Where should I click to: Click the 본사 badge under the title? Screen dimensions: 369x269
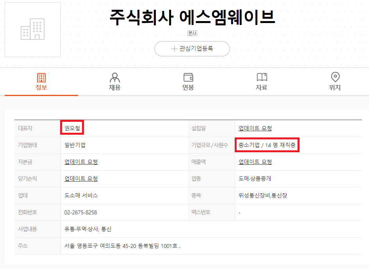pos(192,33)
